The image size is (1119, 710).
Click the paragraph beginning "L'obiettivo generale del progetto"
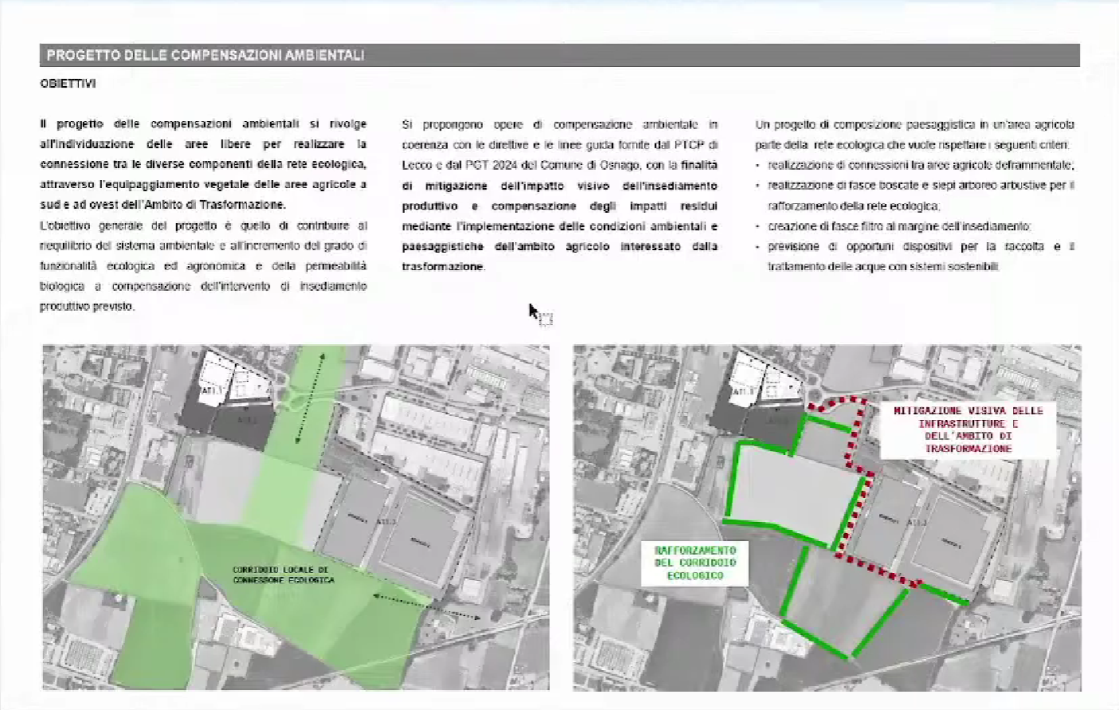point(203,266)
